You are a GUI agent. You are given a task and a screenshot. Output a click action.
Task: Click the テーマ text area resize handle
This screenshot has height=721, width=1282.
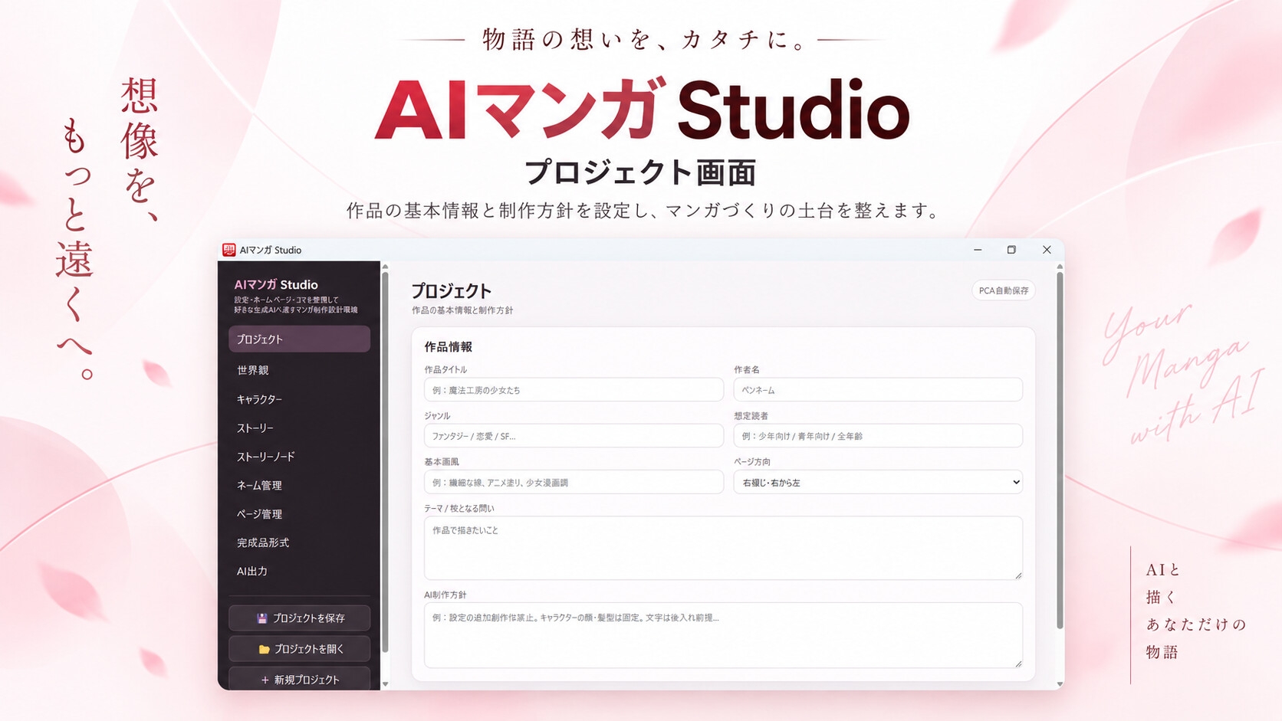(x=1018, y=575)
